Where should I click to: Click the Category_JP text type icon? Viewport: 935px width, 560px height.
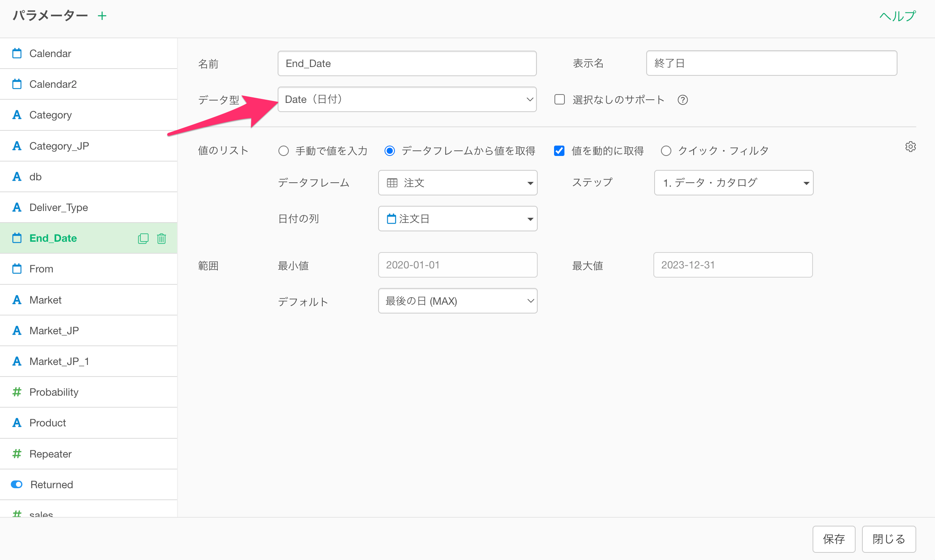pos(17,146)
